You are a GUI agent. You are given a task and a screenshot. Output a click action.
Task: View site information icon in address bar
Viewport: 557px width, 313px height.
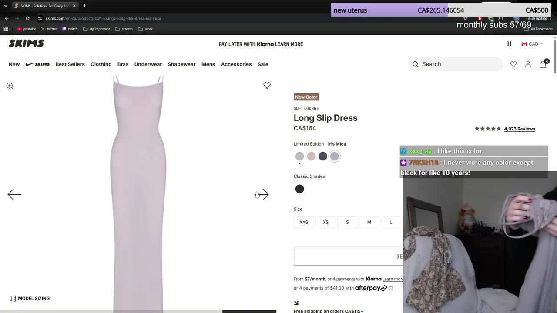40,18
